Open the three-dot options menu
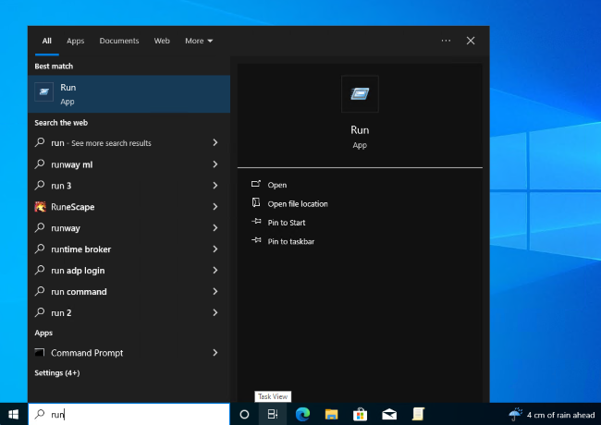 [x=446, y=41]
